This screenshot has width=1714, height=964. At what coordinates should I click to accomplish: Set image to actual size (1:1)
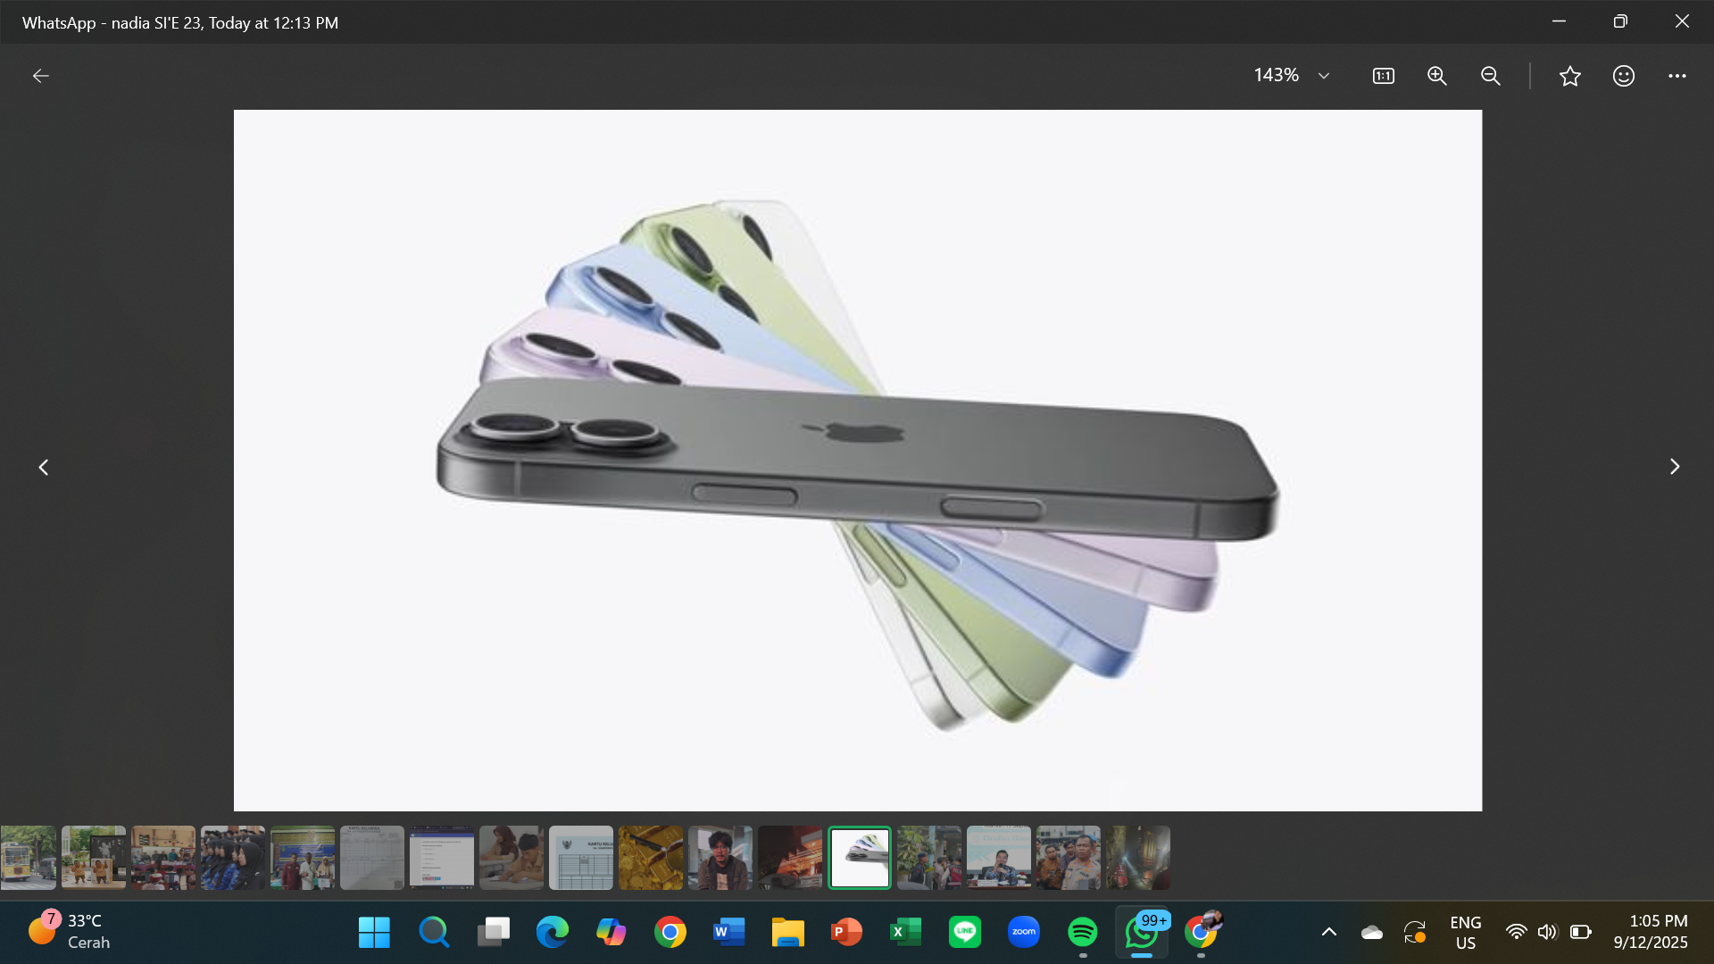1383,76
